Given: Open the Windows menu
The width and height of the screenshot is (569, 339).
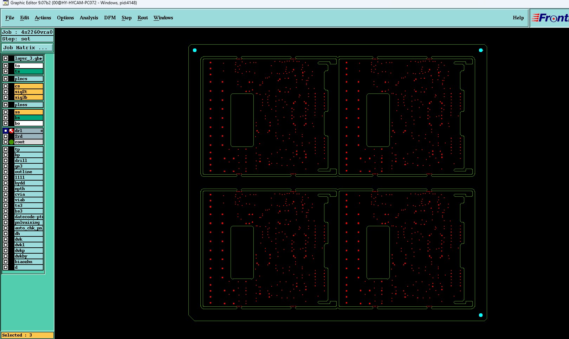Looking at the screenshot, I should (163, 18).
